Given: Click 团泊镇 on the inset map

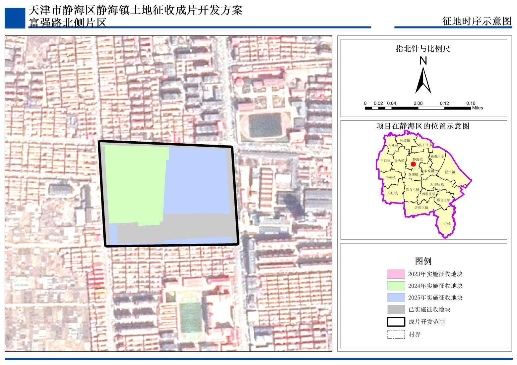Looking at the screenshot, I should coord(450,172).
